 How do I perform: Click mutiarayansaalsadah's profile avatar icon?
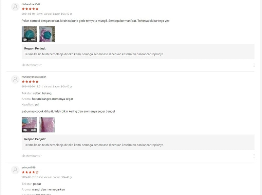[x=15, y=80]
